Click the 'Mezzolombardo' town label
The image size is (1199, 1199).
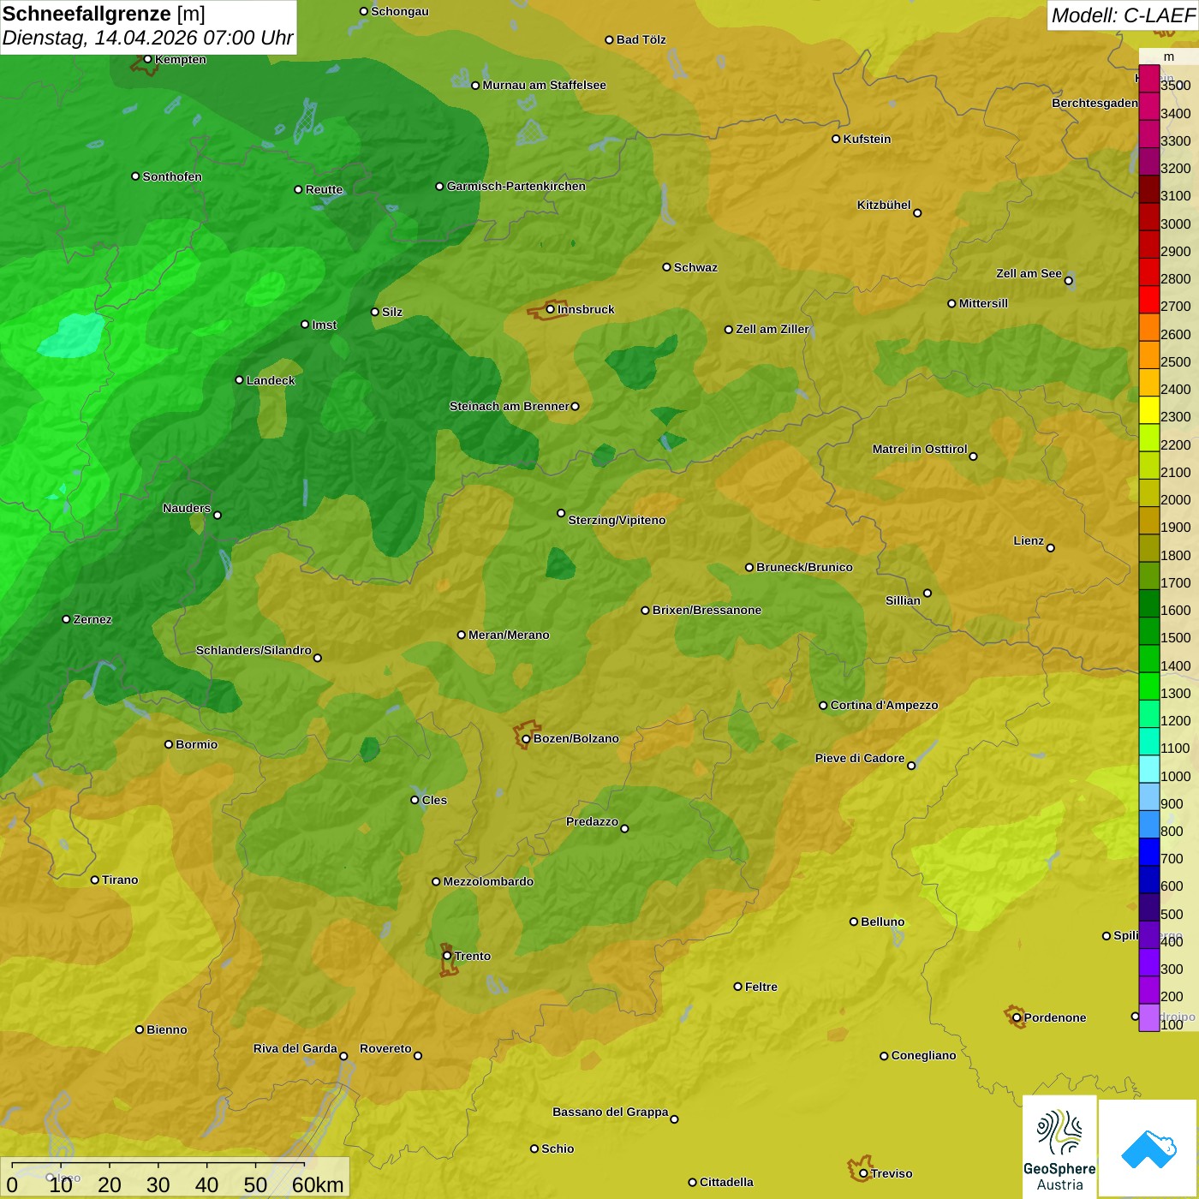click(488, 881)
